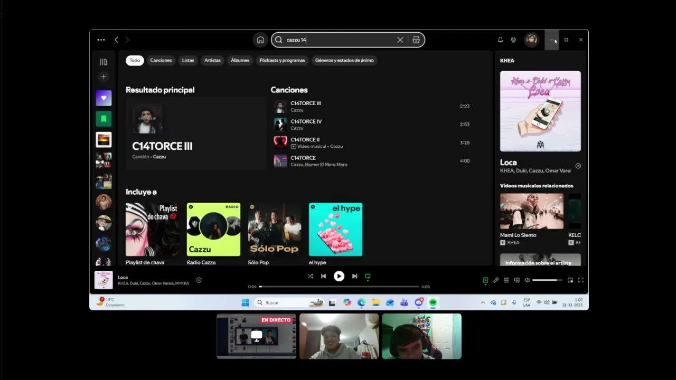Open the Loca title in right panel
This screenshot has width=676, height=380.
509,163
